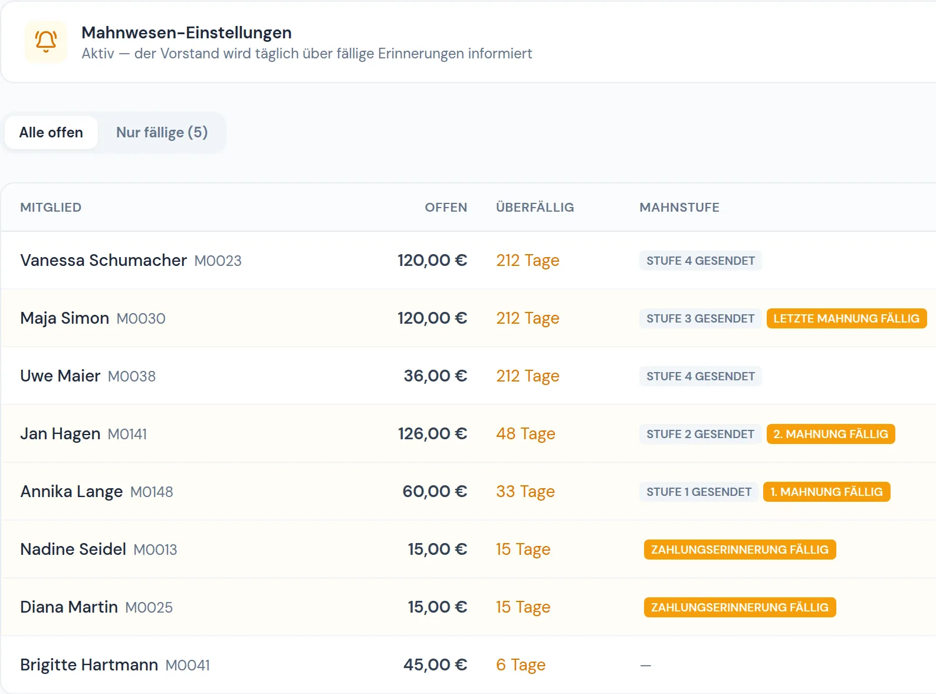Click the 'Stufe 1 gesendet' badge

click(x=699, y=492)
